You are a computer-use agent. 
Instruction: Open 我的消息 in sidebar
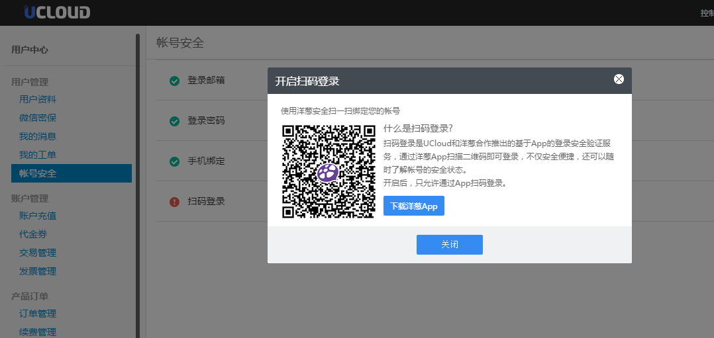tap(38, 136)
